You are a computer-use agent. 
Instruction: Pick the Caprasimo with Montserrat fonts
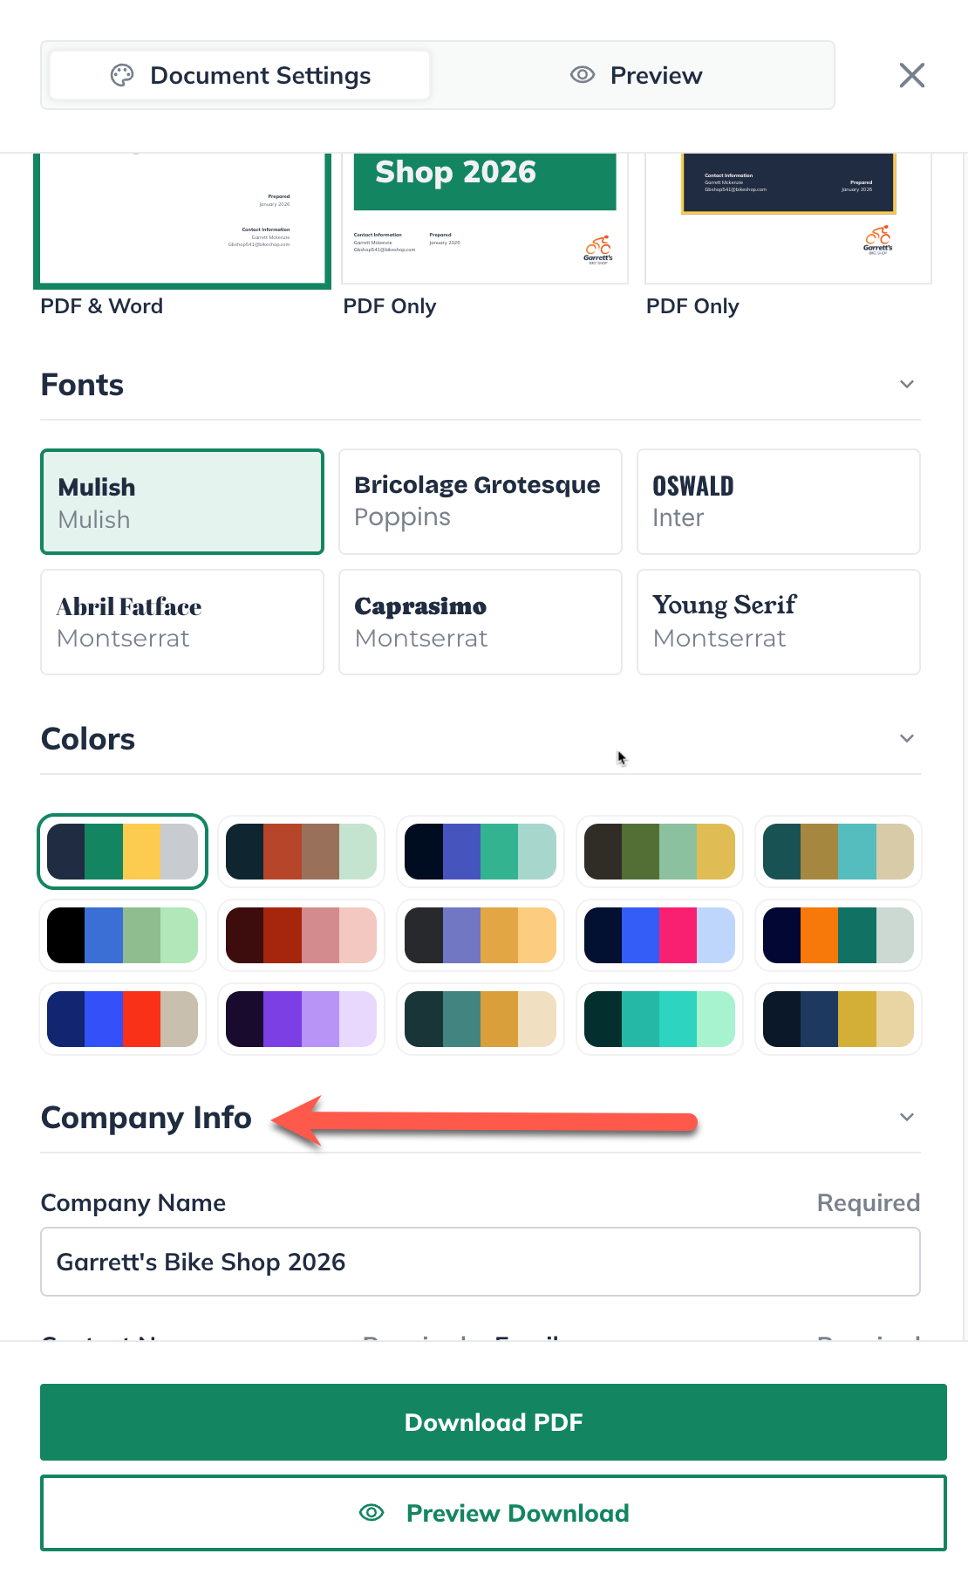coord(480,622)
